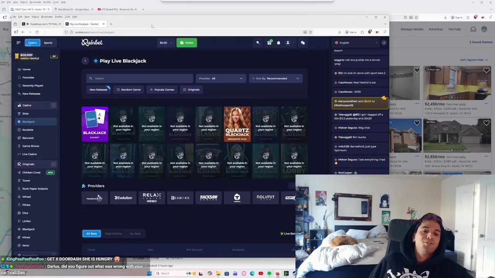
Task: Select the High Rollers tab
Action: 113,234
